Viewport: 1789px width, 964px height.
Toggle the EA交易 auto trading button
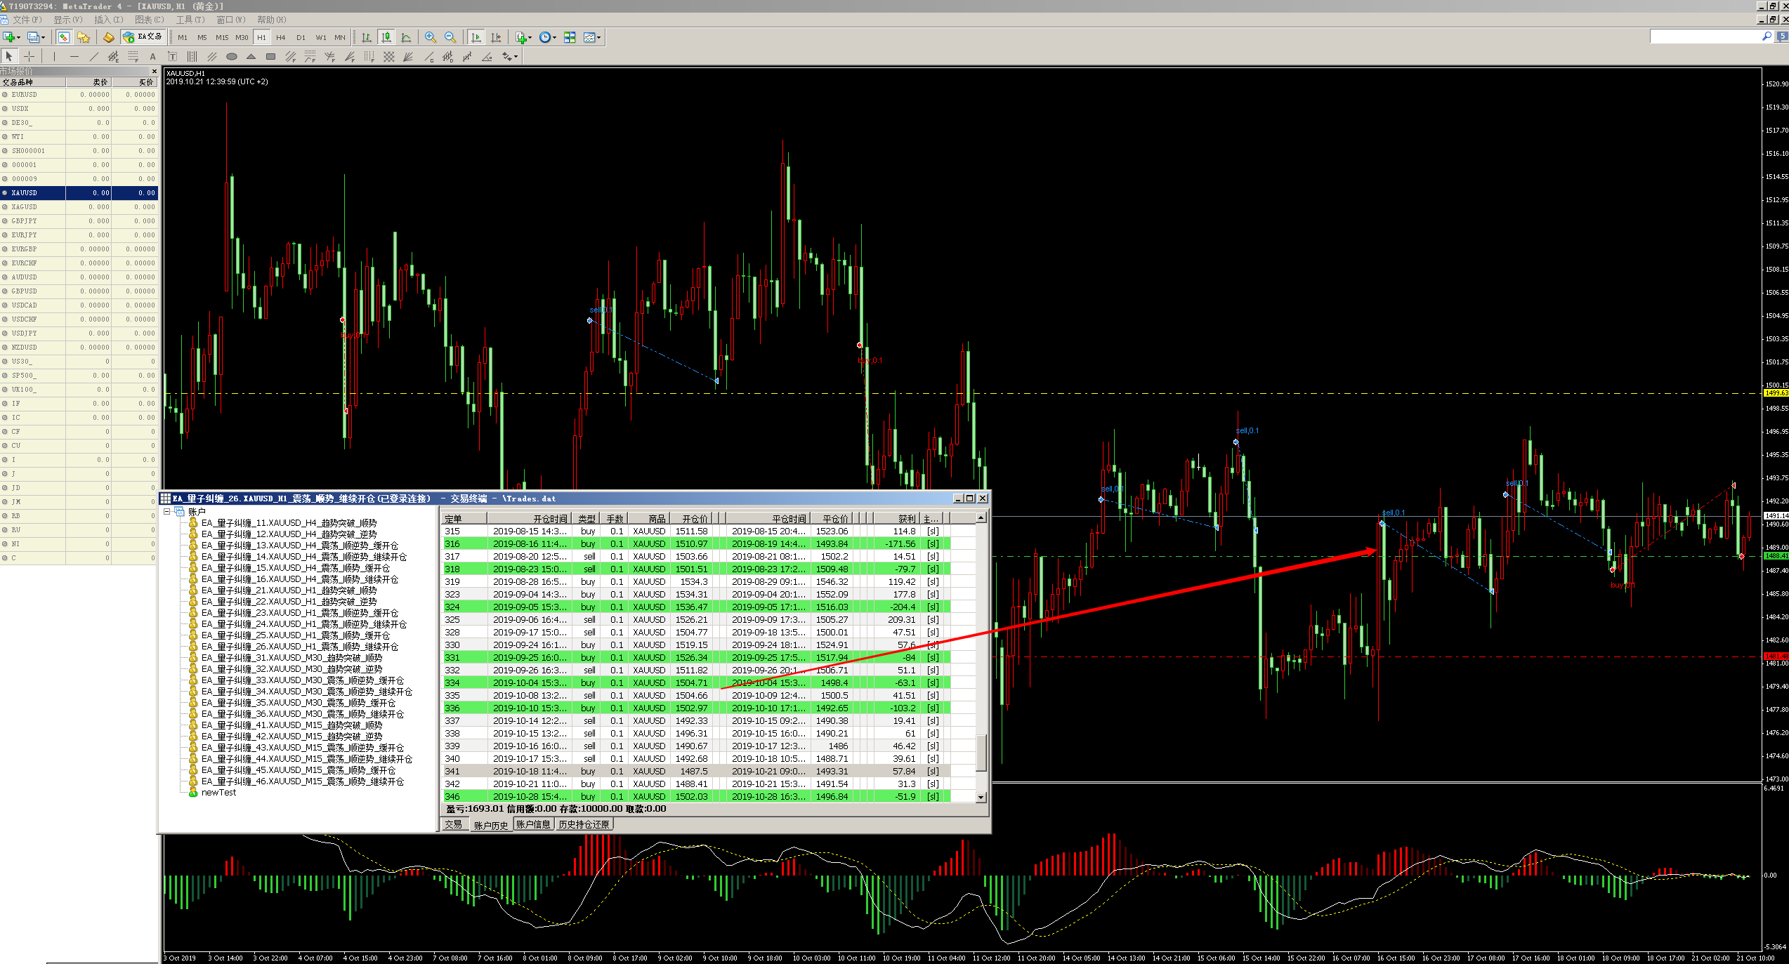[x=143, y=37]
